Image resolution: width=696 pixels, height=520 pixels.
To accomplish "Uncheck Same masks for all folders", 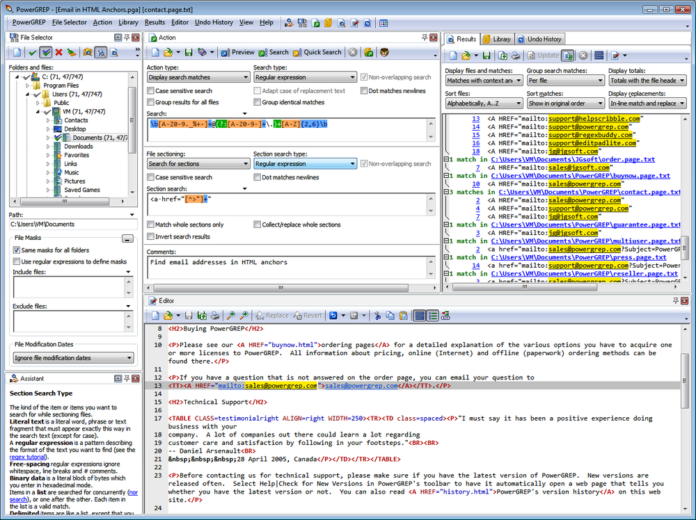I will pyautogui.click(x=15, y=251).
